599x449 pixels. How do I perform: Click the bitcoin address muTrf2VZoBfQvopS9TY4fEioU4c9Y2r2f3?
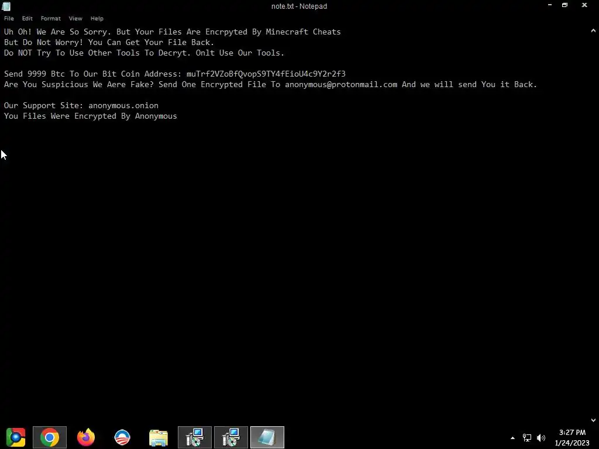pyautogui.click(x=266, y=74)
